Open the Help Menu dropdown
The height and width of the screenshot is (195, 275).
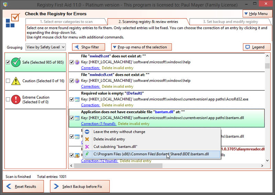[x=257, y=14]
